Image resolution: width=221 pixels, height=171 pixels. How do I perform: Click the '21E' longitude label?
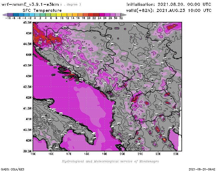[140, 154]
